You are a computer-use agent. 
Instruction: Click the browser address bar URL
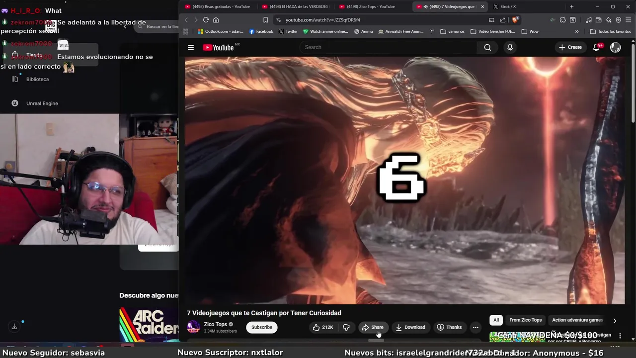coord(323,20)
